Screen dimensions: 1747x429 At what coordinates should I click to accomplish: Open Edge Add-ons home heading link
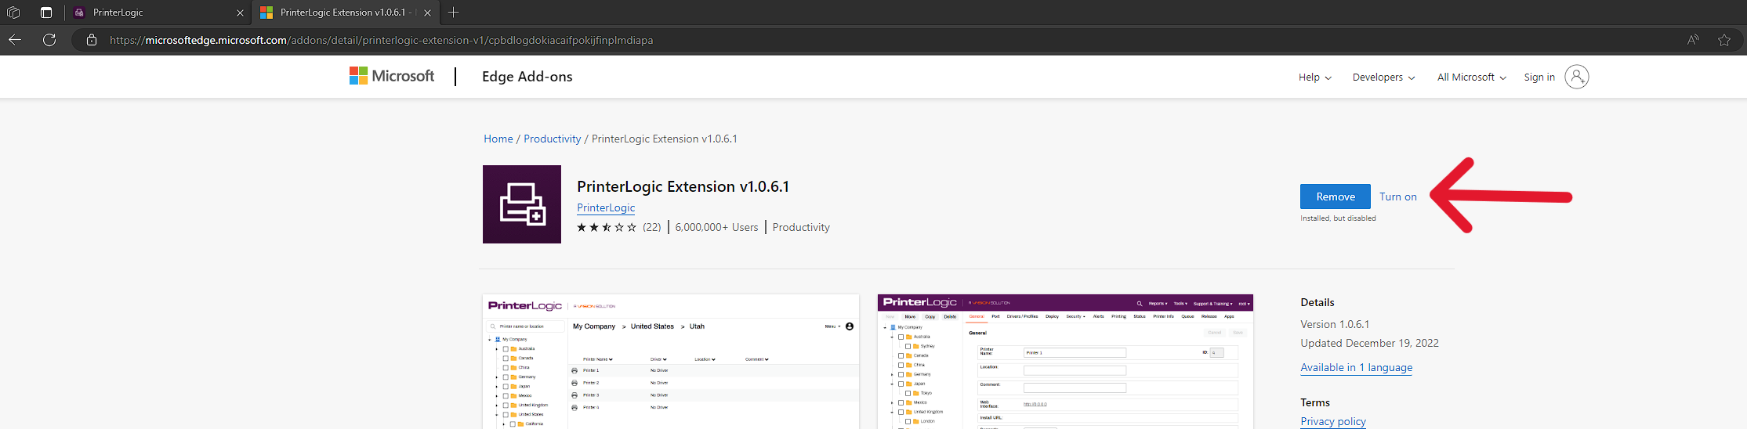[x=527, y=77]
